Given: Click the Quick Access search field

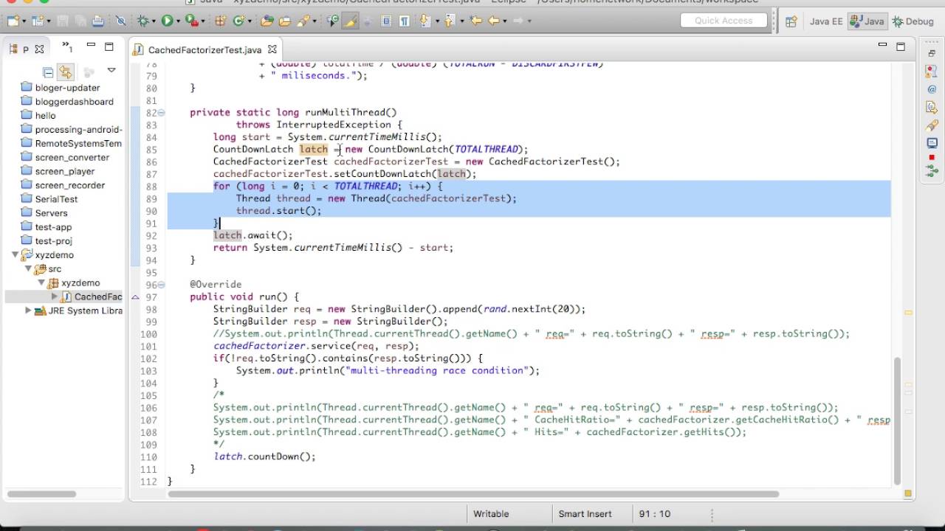Looking at the screenshot, I should 724,21.
